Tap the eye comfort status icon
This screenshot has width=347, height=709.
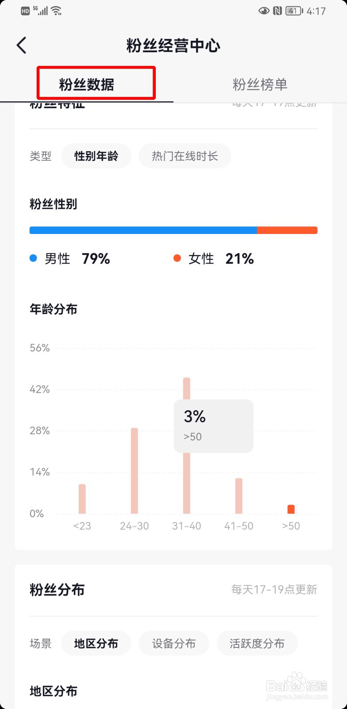coord(264,11)
